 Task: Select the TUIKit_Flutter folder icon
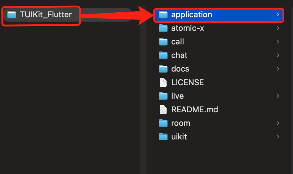pyautogui.click(x=12, y=14)
